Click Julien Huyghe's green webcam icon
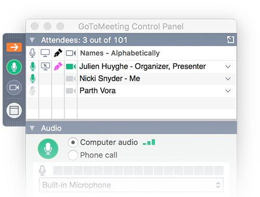The width and height of the screenshot is (260, 197). click(x=71, y=67)
